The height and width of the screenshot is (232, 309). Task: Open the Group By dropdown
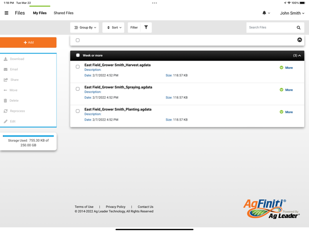[85, 27]
